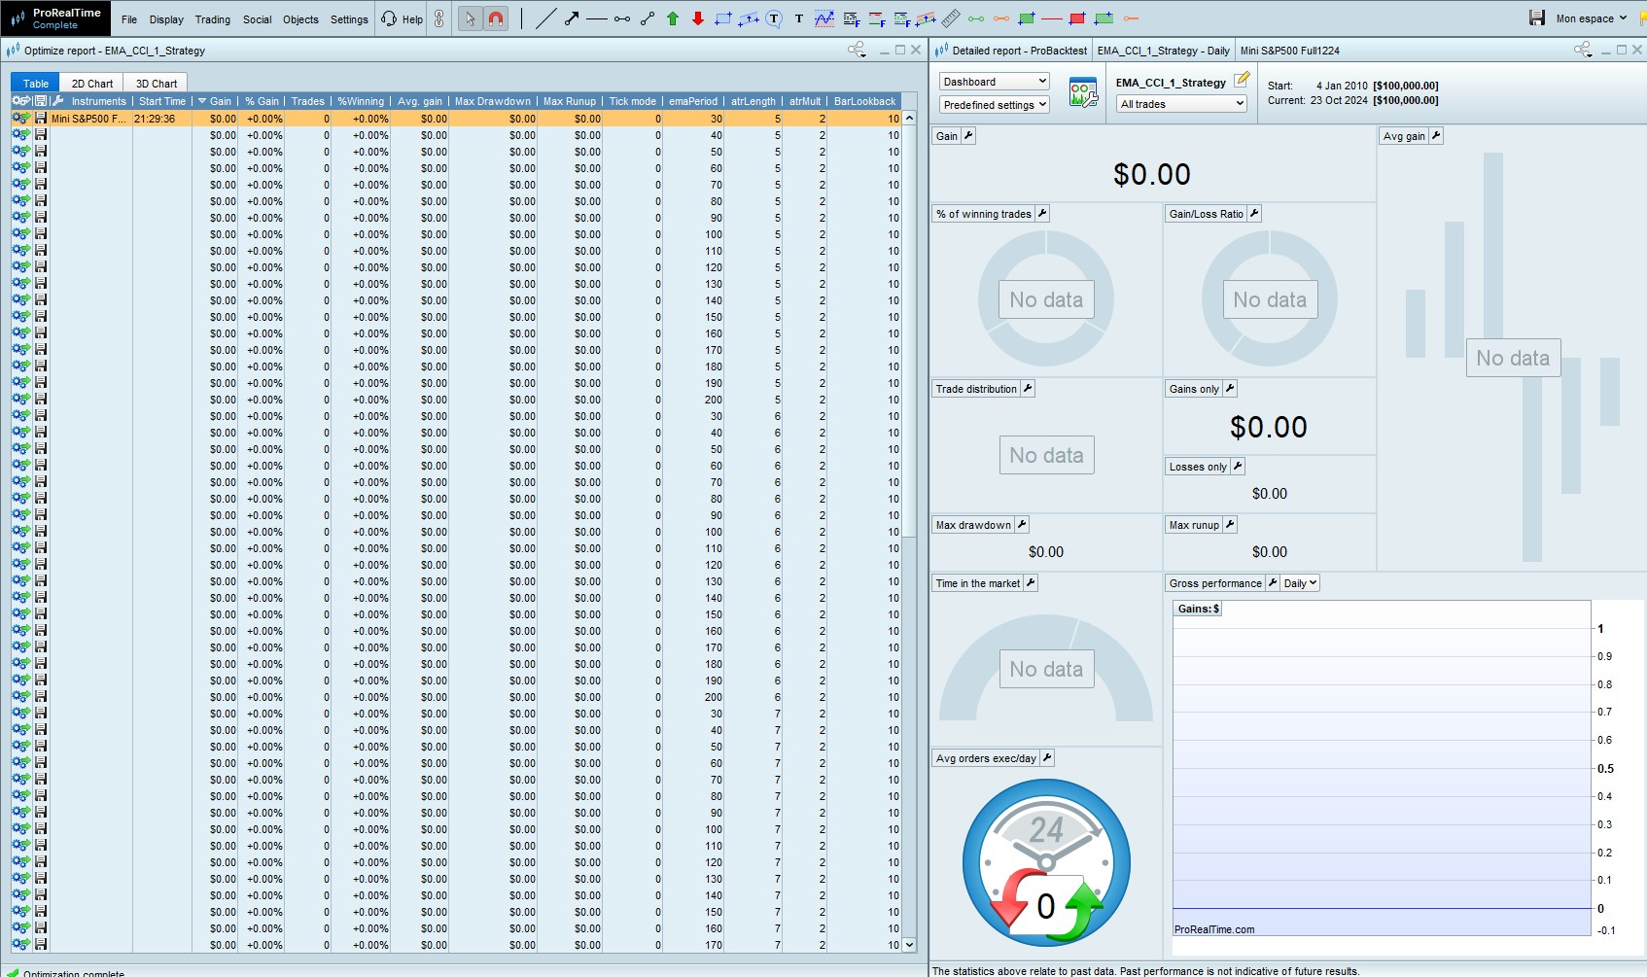Select the Mini S&P500 first result row
Viewport: 1647px width, 977px height.
pos(88,119)
